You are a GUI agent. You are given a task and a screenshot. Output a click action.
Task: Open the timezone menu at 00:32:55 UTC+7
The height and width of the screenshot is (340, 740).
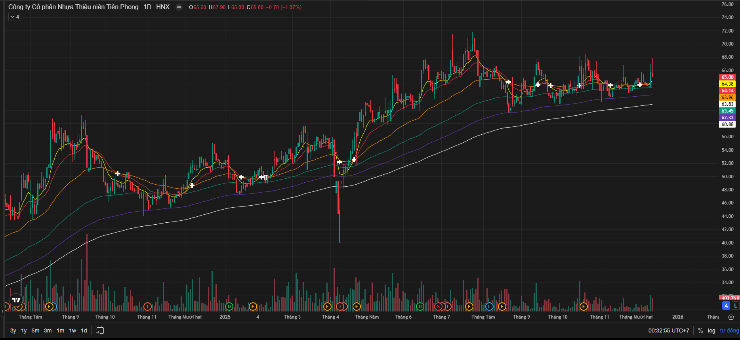click(x=669, y=330)
